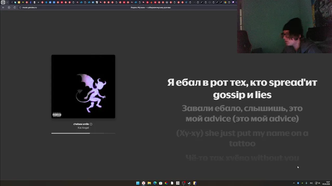Screen dimensions: 332x186
Task: Open artist page for Kai Angel
Action: (x=83, y=128)
